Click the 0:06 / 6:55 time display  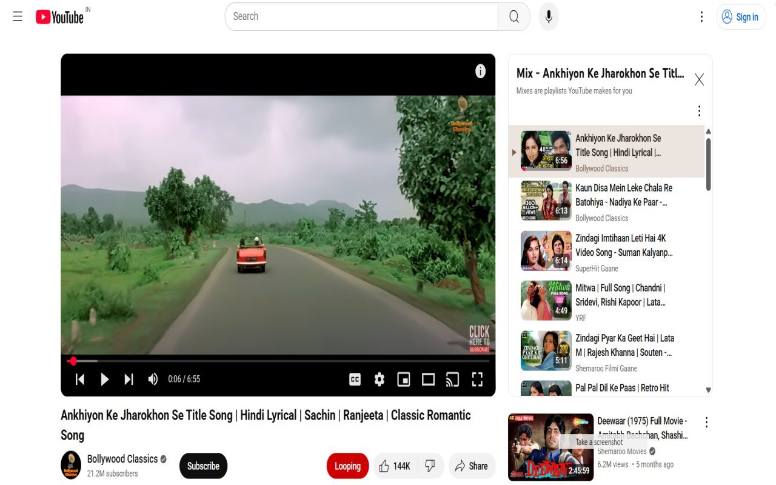point(184,380)
